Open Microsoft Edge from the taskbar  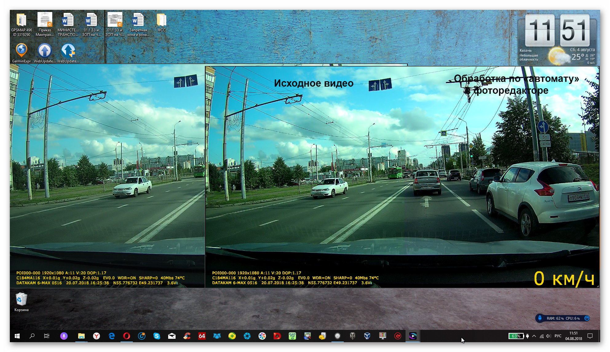pyautogui.click(x=111, y=336)
